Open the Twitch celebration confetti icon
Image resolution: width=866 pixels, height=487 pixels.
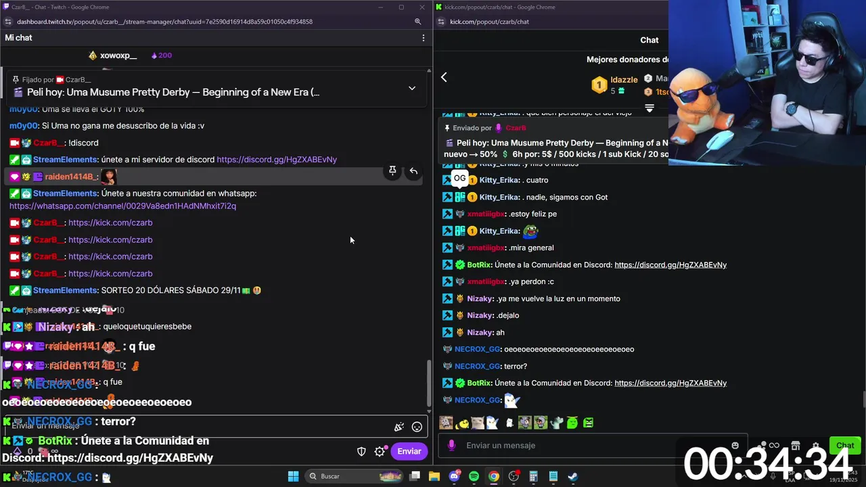399,427
